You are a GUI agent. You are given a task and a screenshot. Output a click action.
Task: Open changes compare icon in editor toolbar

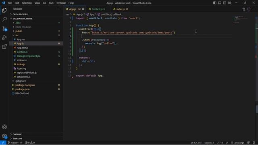pyautogui.click(x=244, y=9)
